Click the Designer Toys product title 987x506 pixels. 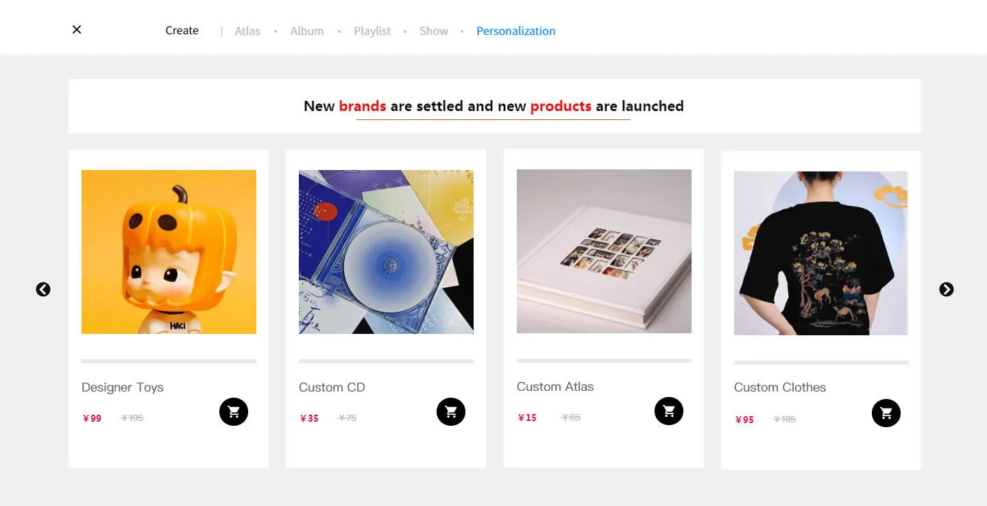[x=123, y=387]
